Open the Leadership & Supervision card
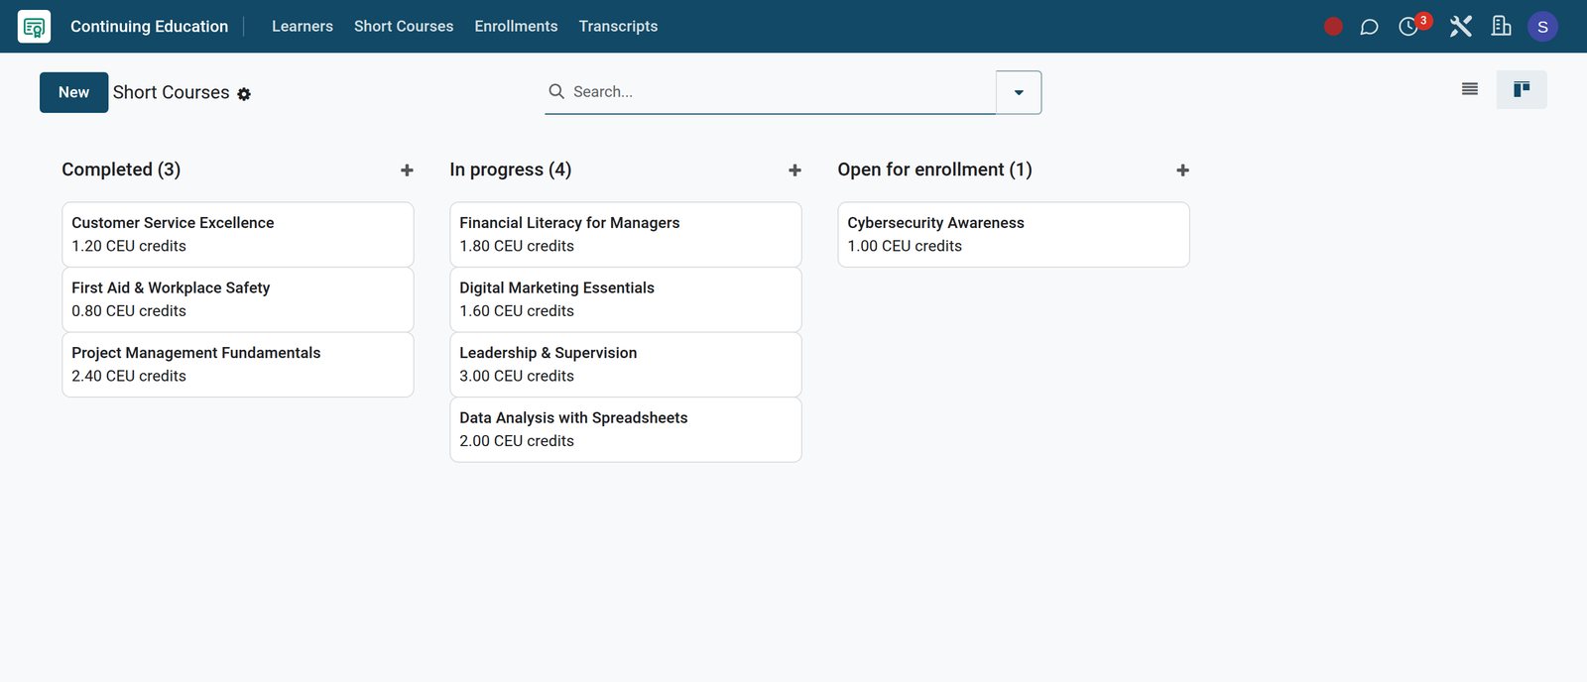The width and height of the screenshot is (1587, 682). pyautogui.click(x=626, y=365)
